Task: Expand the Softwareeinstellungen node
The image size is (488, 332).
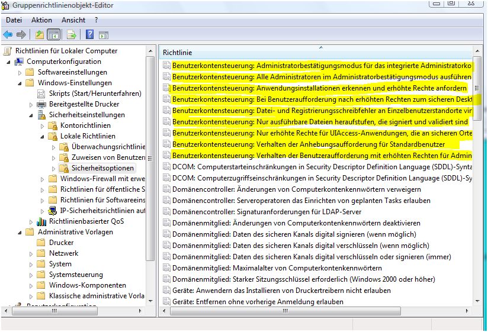Action: (x=20, y=73)
